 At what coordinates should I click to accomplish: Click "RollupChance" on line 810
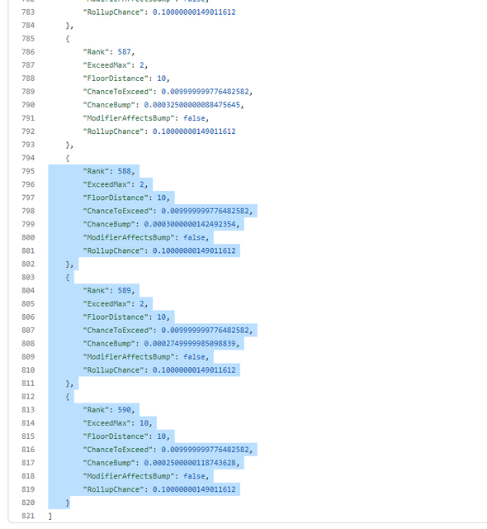click(113, 370)
